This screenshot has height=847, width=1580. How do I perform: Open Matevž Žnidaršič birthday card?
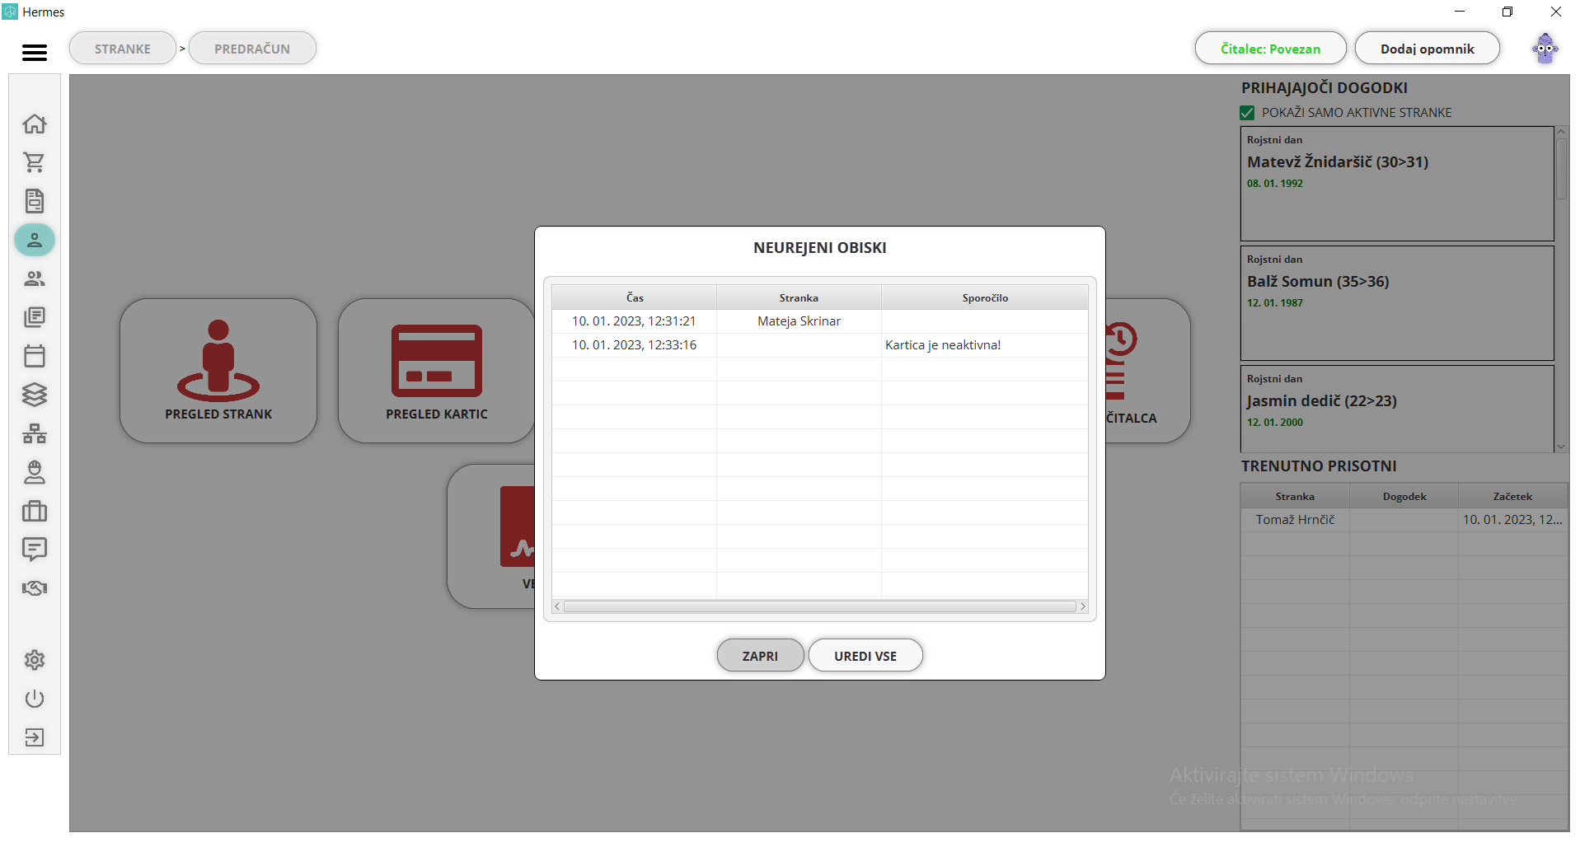(1397, 184)
